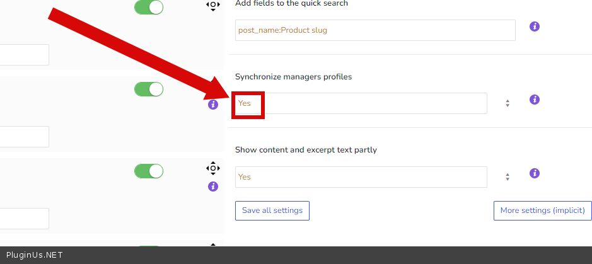Disable the third green toggle switch
This screenshot has width=592, height=264.
point(149,171)
